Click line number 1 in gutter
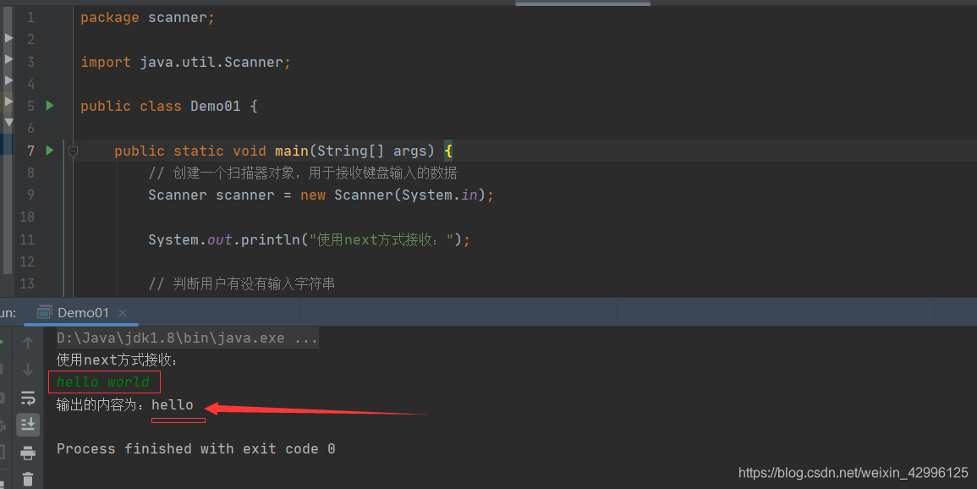Viewport: 977px width, 489px height. (x=30, y=18)
